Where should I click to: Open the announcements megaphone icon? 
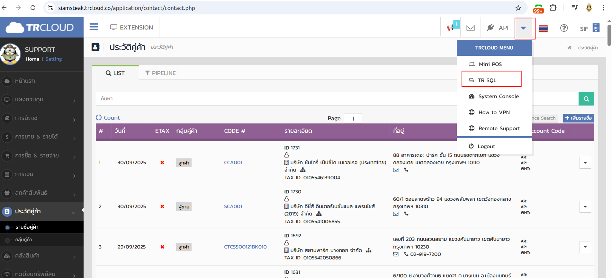[451, 28]
